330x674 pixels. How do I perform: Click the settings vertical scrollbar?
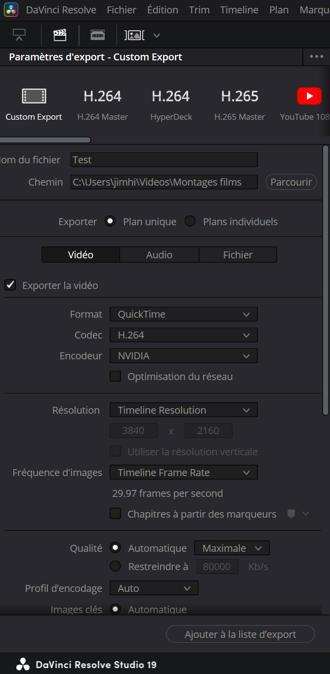click(x=325, y=280)
